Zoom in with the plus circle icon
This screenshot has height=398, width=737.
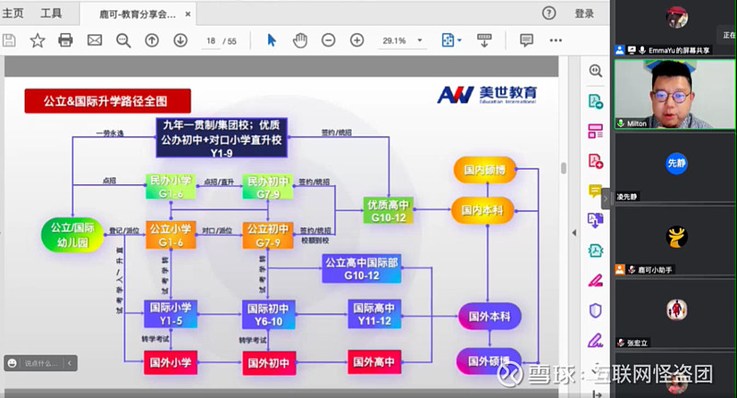[357, 41]
